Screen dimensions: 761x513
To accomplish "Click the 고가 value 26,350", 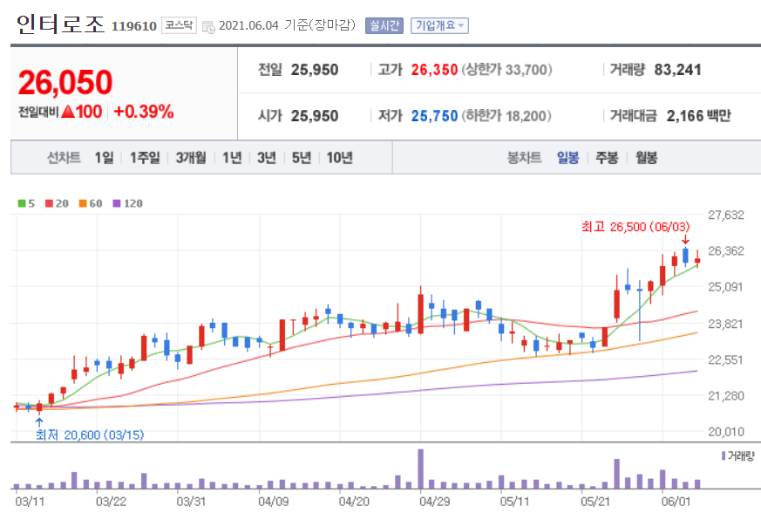I will [434, 70].
